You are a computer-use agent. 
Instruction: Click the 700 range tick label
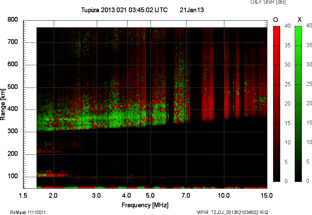[13, 42]
